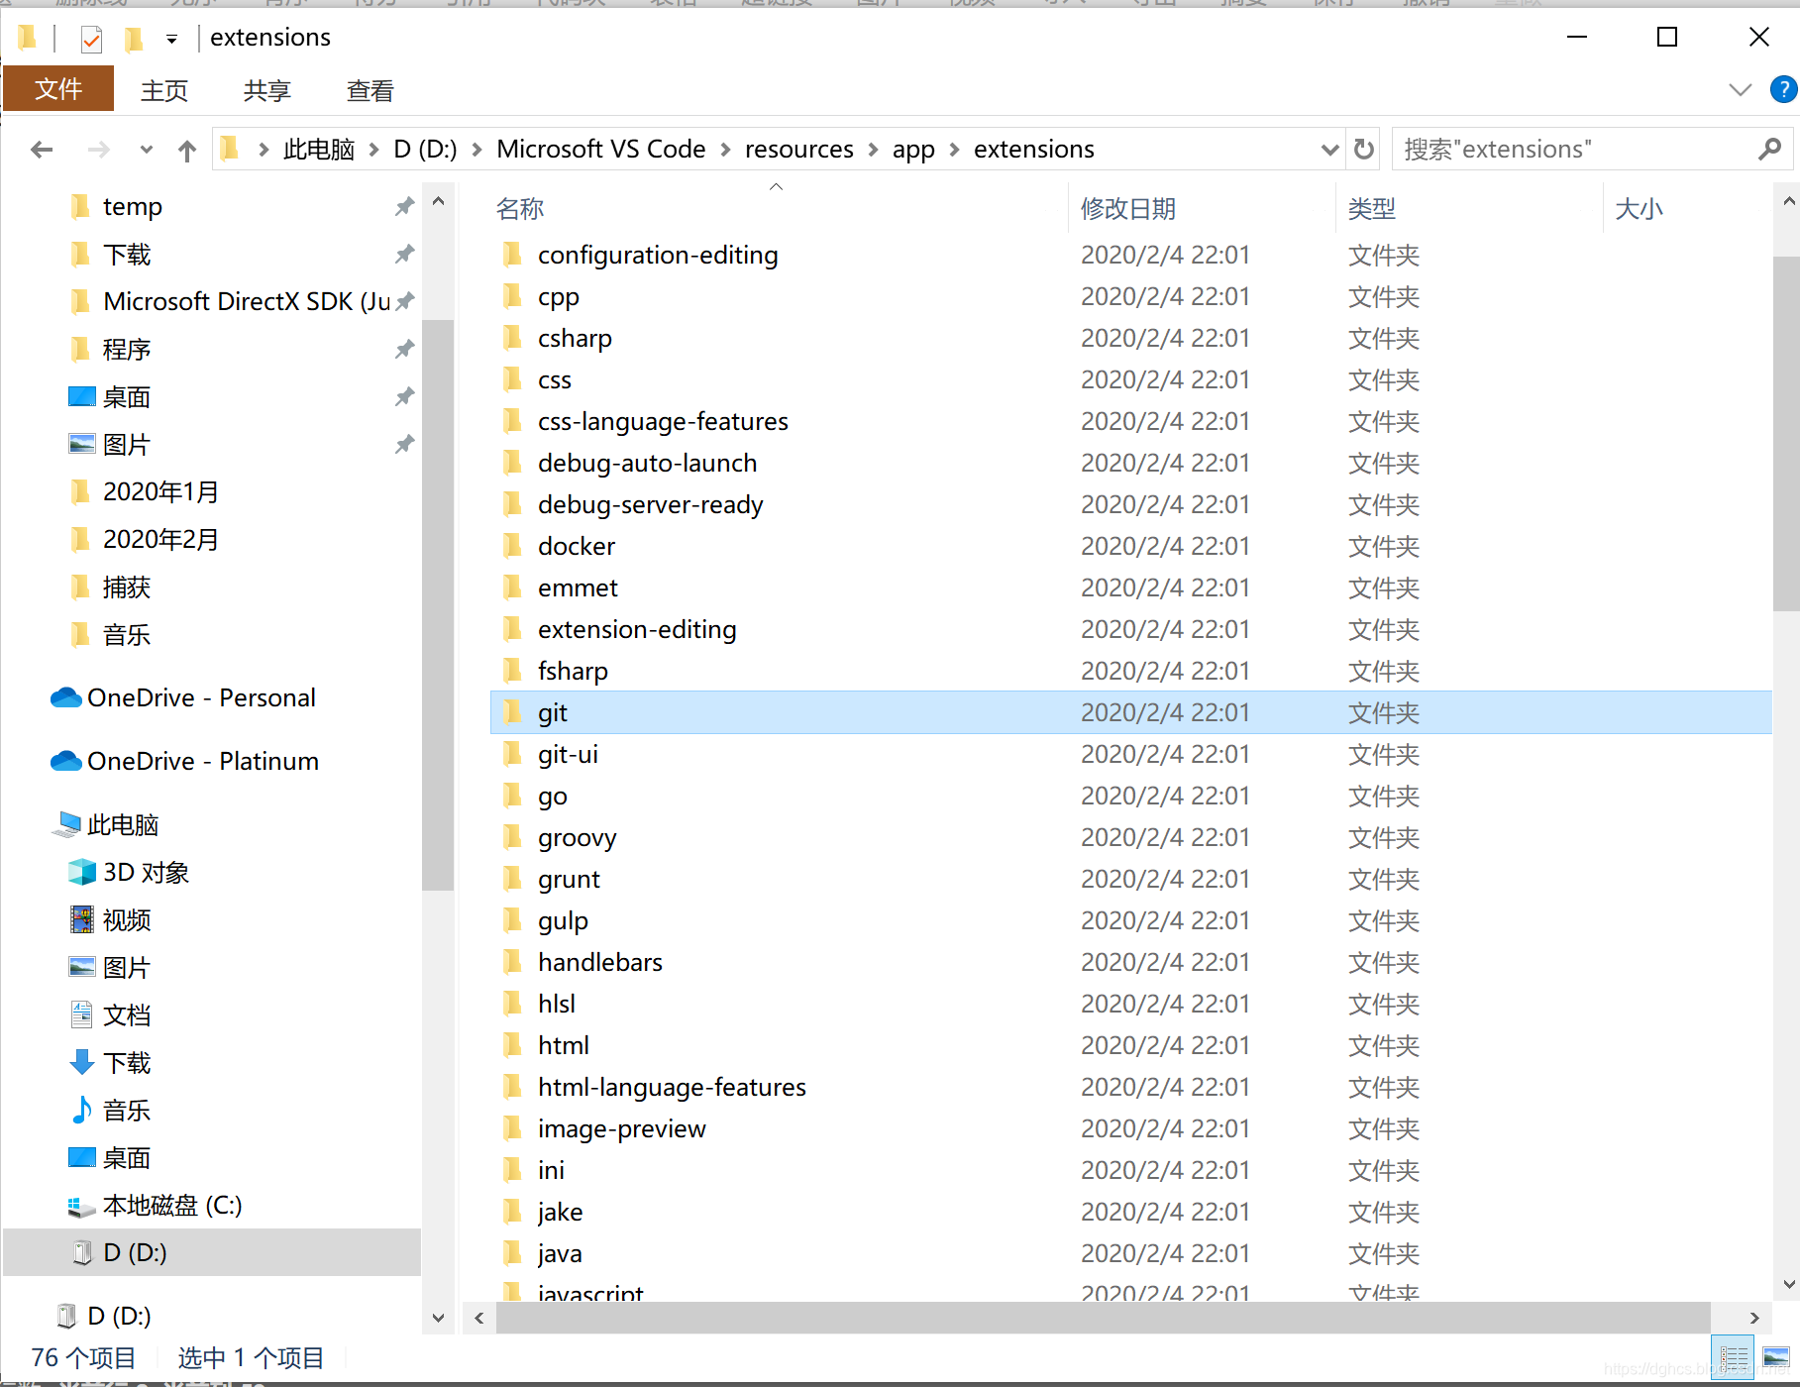Unpin icon next to 下载 in quick access
This screenshot has width=1800, height=1387.
coord(404,255)
